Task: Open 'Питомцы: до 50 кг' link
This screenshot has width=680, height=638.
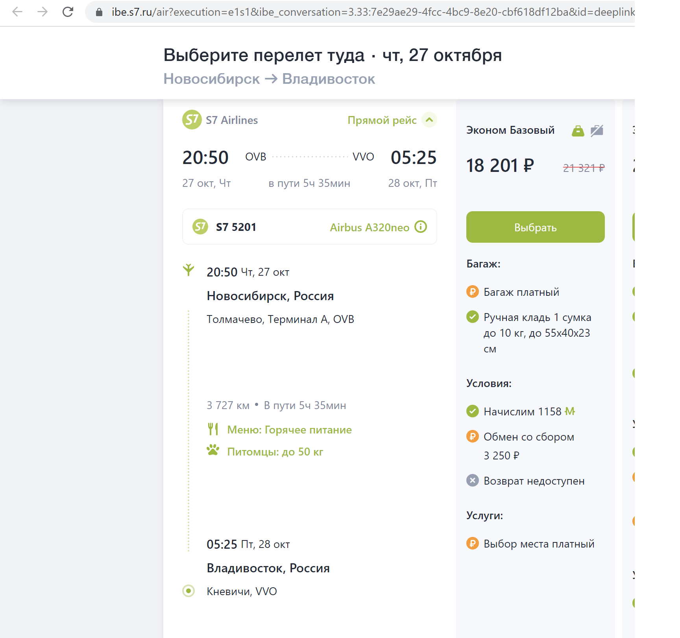Action: (x=275, y=452)
